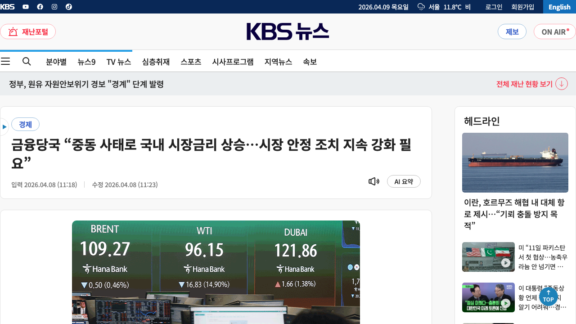Click the oil price board article image
The height and width of the screenshot is (324, 576).
coord(216,272)
